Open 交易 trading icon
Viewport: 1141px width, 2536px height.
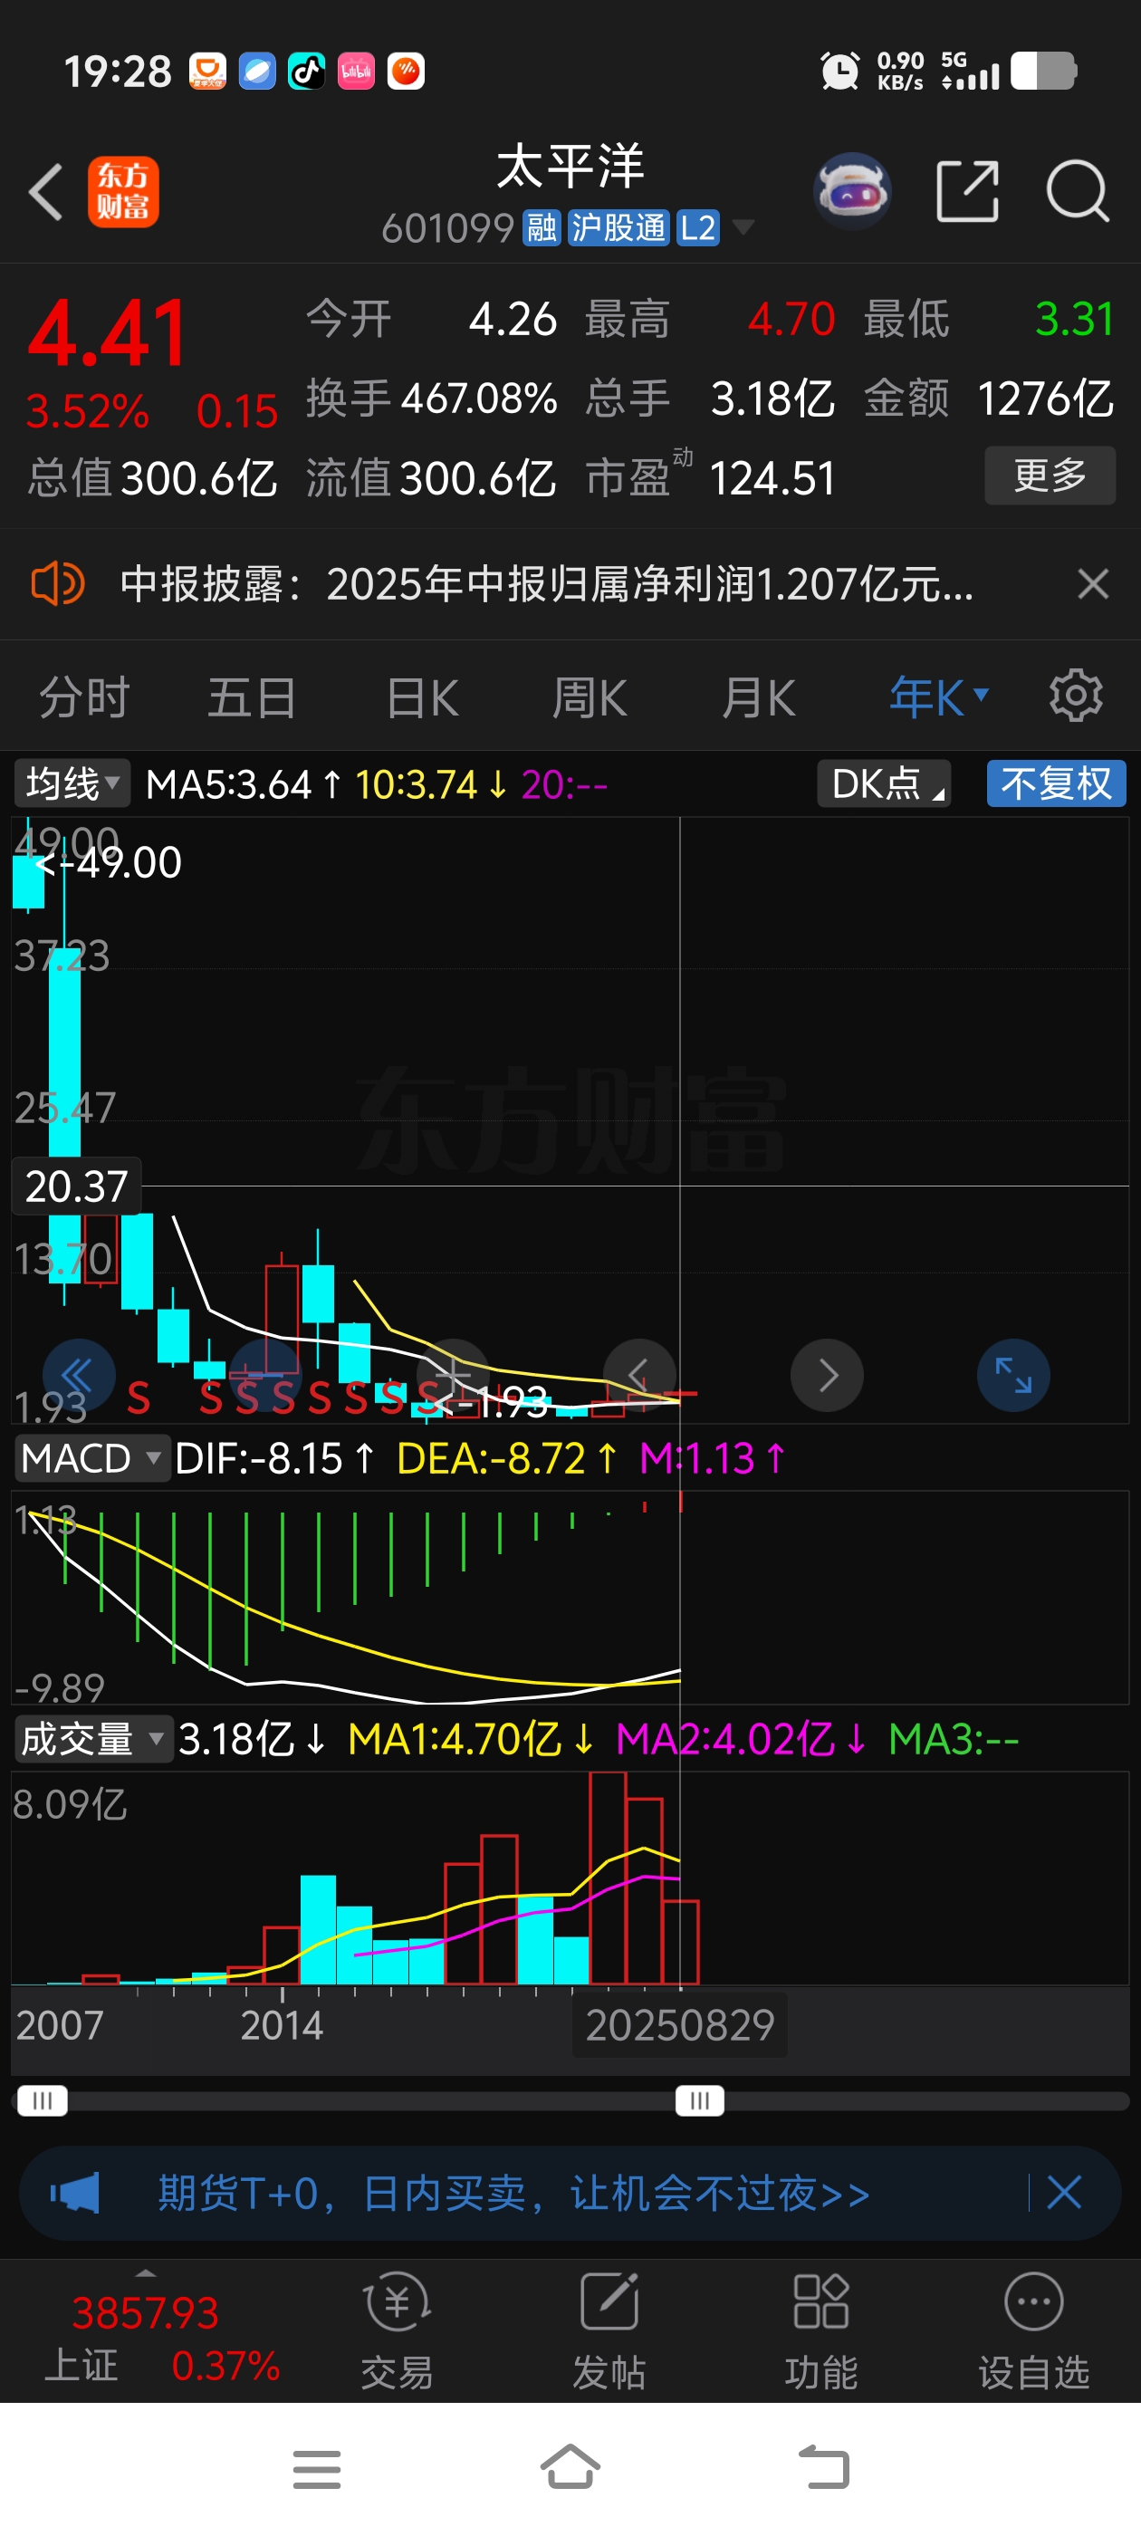coord(397,2331)
